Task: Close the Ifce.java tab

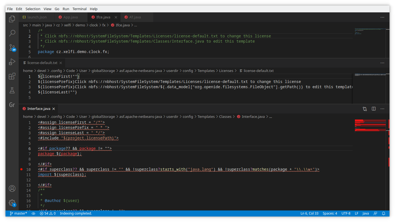Action: 116,17
